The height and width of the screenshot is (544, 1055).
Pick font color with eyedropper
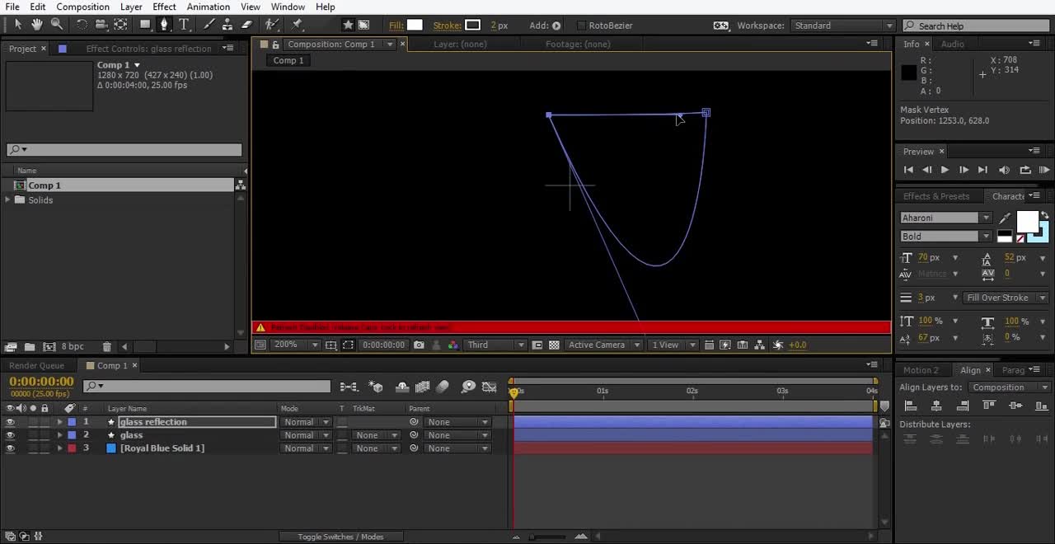pos(1005,218)
